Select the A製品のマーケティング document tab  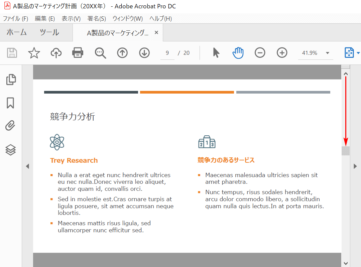coord(118,33)
